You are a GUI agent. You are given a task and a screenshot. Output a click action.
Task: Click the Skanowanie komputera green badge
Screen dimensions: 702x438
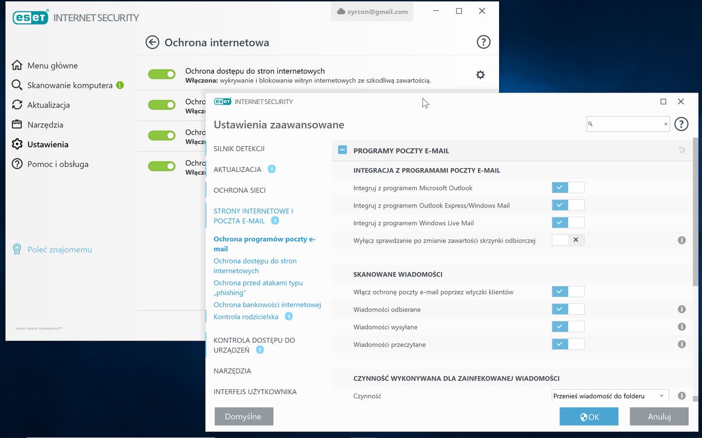coord(120,85)
